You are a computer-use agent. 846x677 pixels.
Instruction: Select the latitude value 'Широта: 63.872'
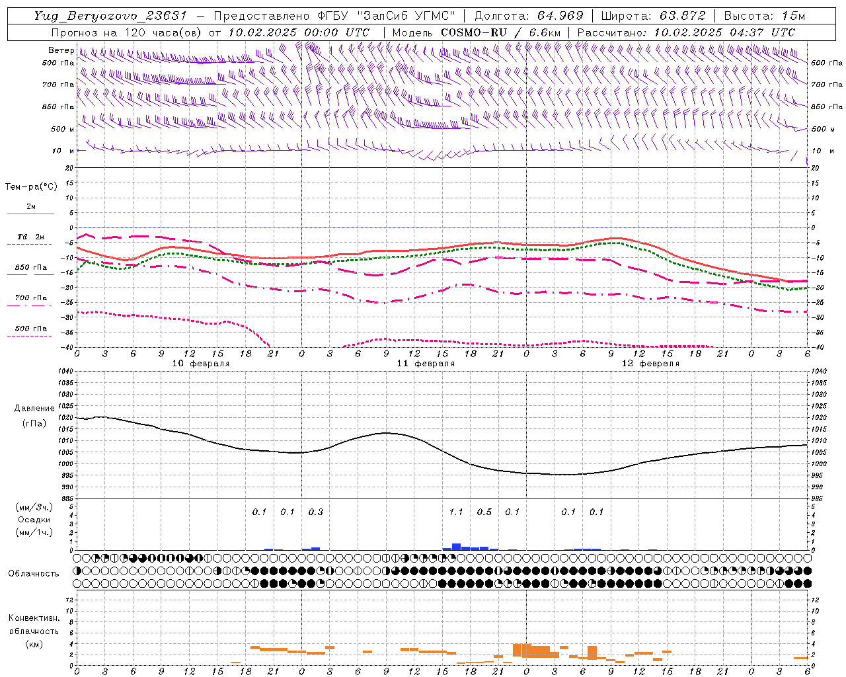[x=653, y=16]
